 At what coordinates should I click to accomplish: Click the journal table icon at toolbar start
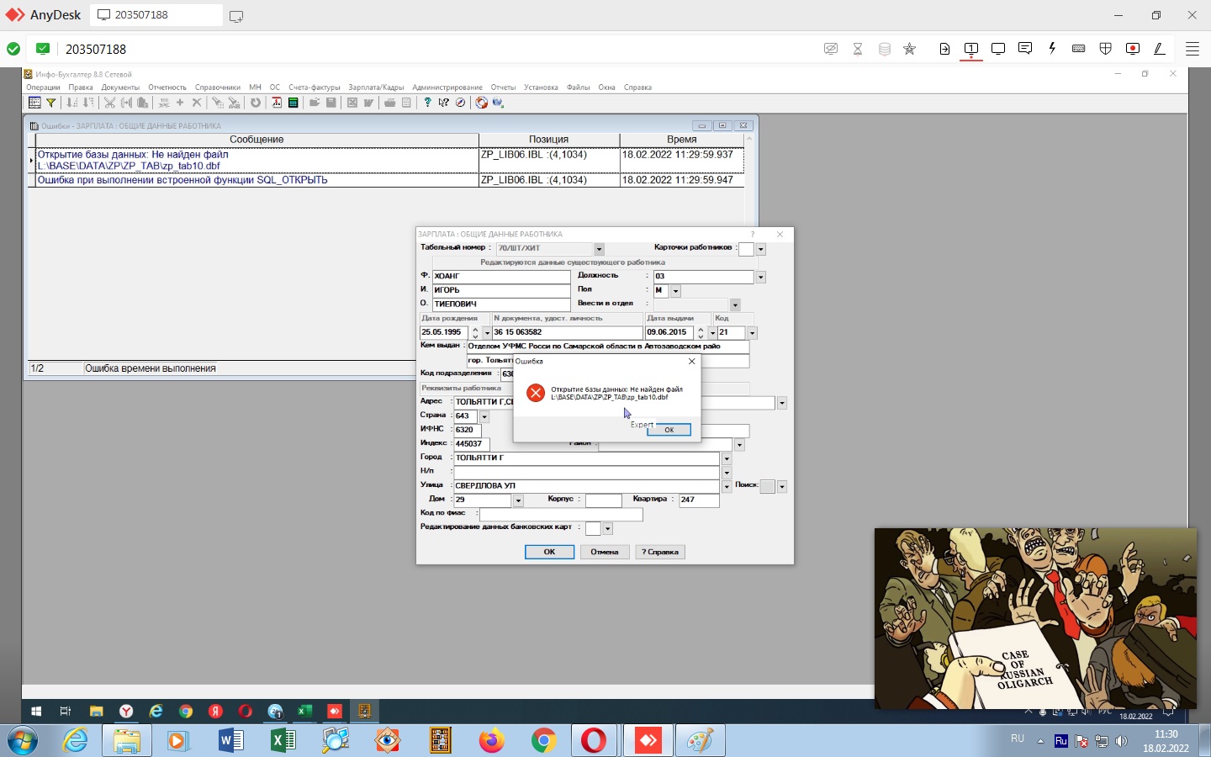[34, 103]
